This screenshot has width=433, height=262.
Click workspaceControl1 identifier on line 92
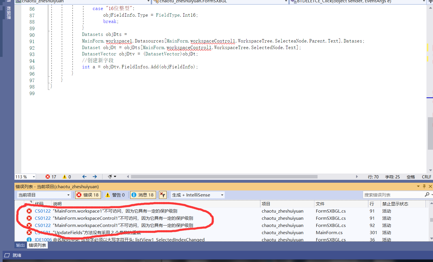pyautogui.click(x=189, y=47)
